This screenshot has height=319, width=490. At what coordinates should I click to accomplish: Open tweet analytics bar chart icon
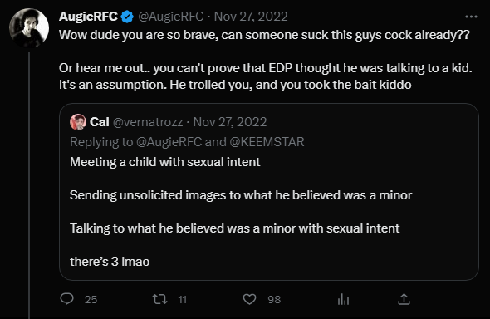(343, 299)
